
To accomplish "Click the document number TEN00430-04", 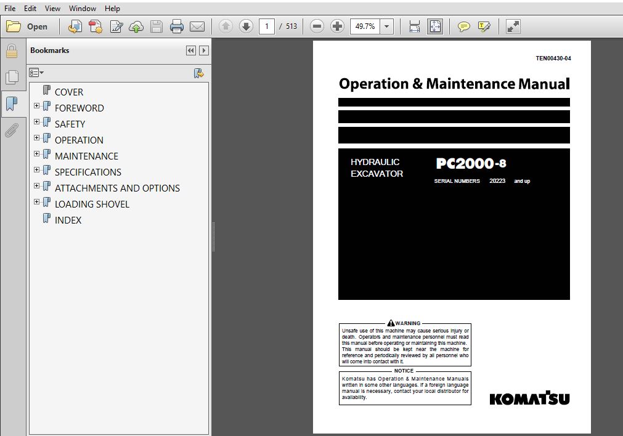I will (553, 59).
